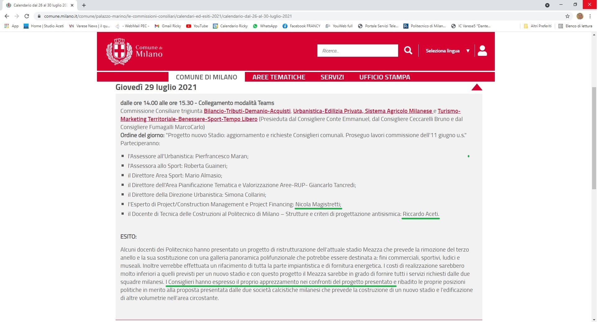This screenshot has width=598, height=322.
Task: Click the Simona Collarini list item
Action: [197, 195]
